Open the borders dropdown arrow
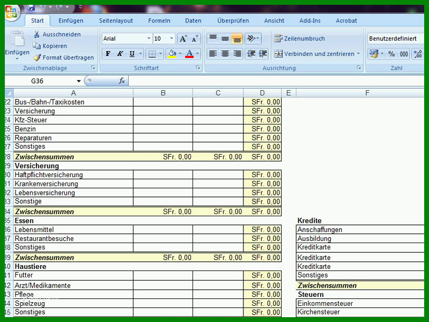The image size is (429, 322). 160,54
